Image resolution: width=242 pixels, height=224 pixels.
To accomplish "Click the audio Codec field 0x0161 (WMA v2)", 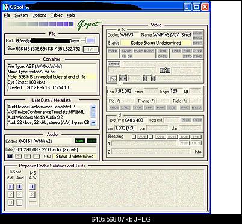I will (x=45, y=141).
